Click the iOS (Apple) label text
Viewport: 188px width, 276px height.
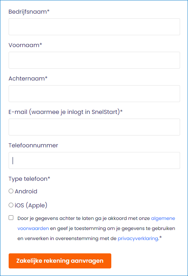(x=31, y=206)
